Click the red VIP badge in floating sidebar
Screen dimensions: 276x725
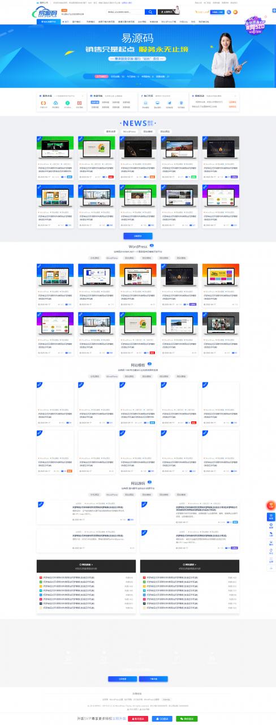click(270, 505)
